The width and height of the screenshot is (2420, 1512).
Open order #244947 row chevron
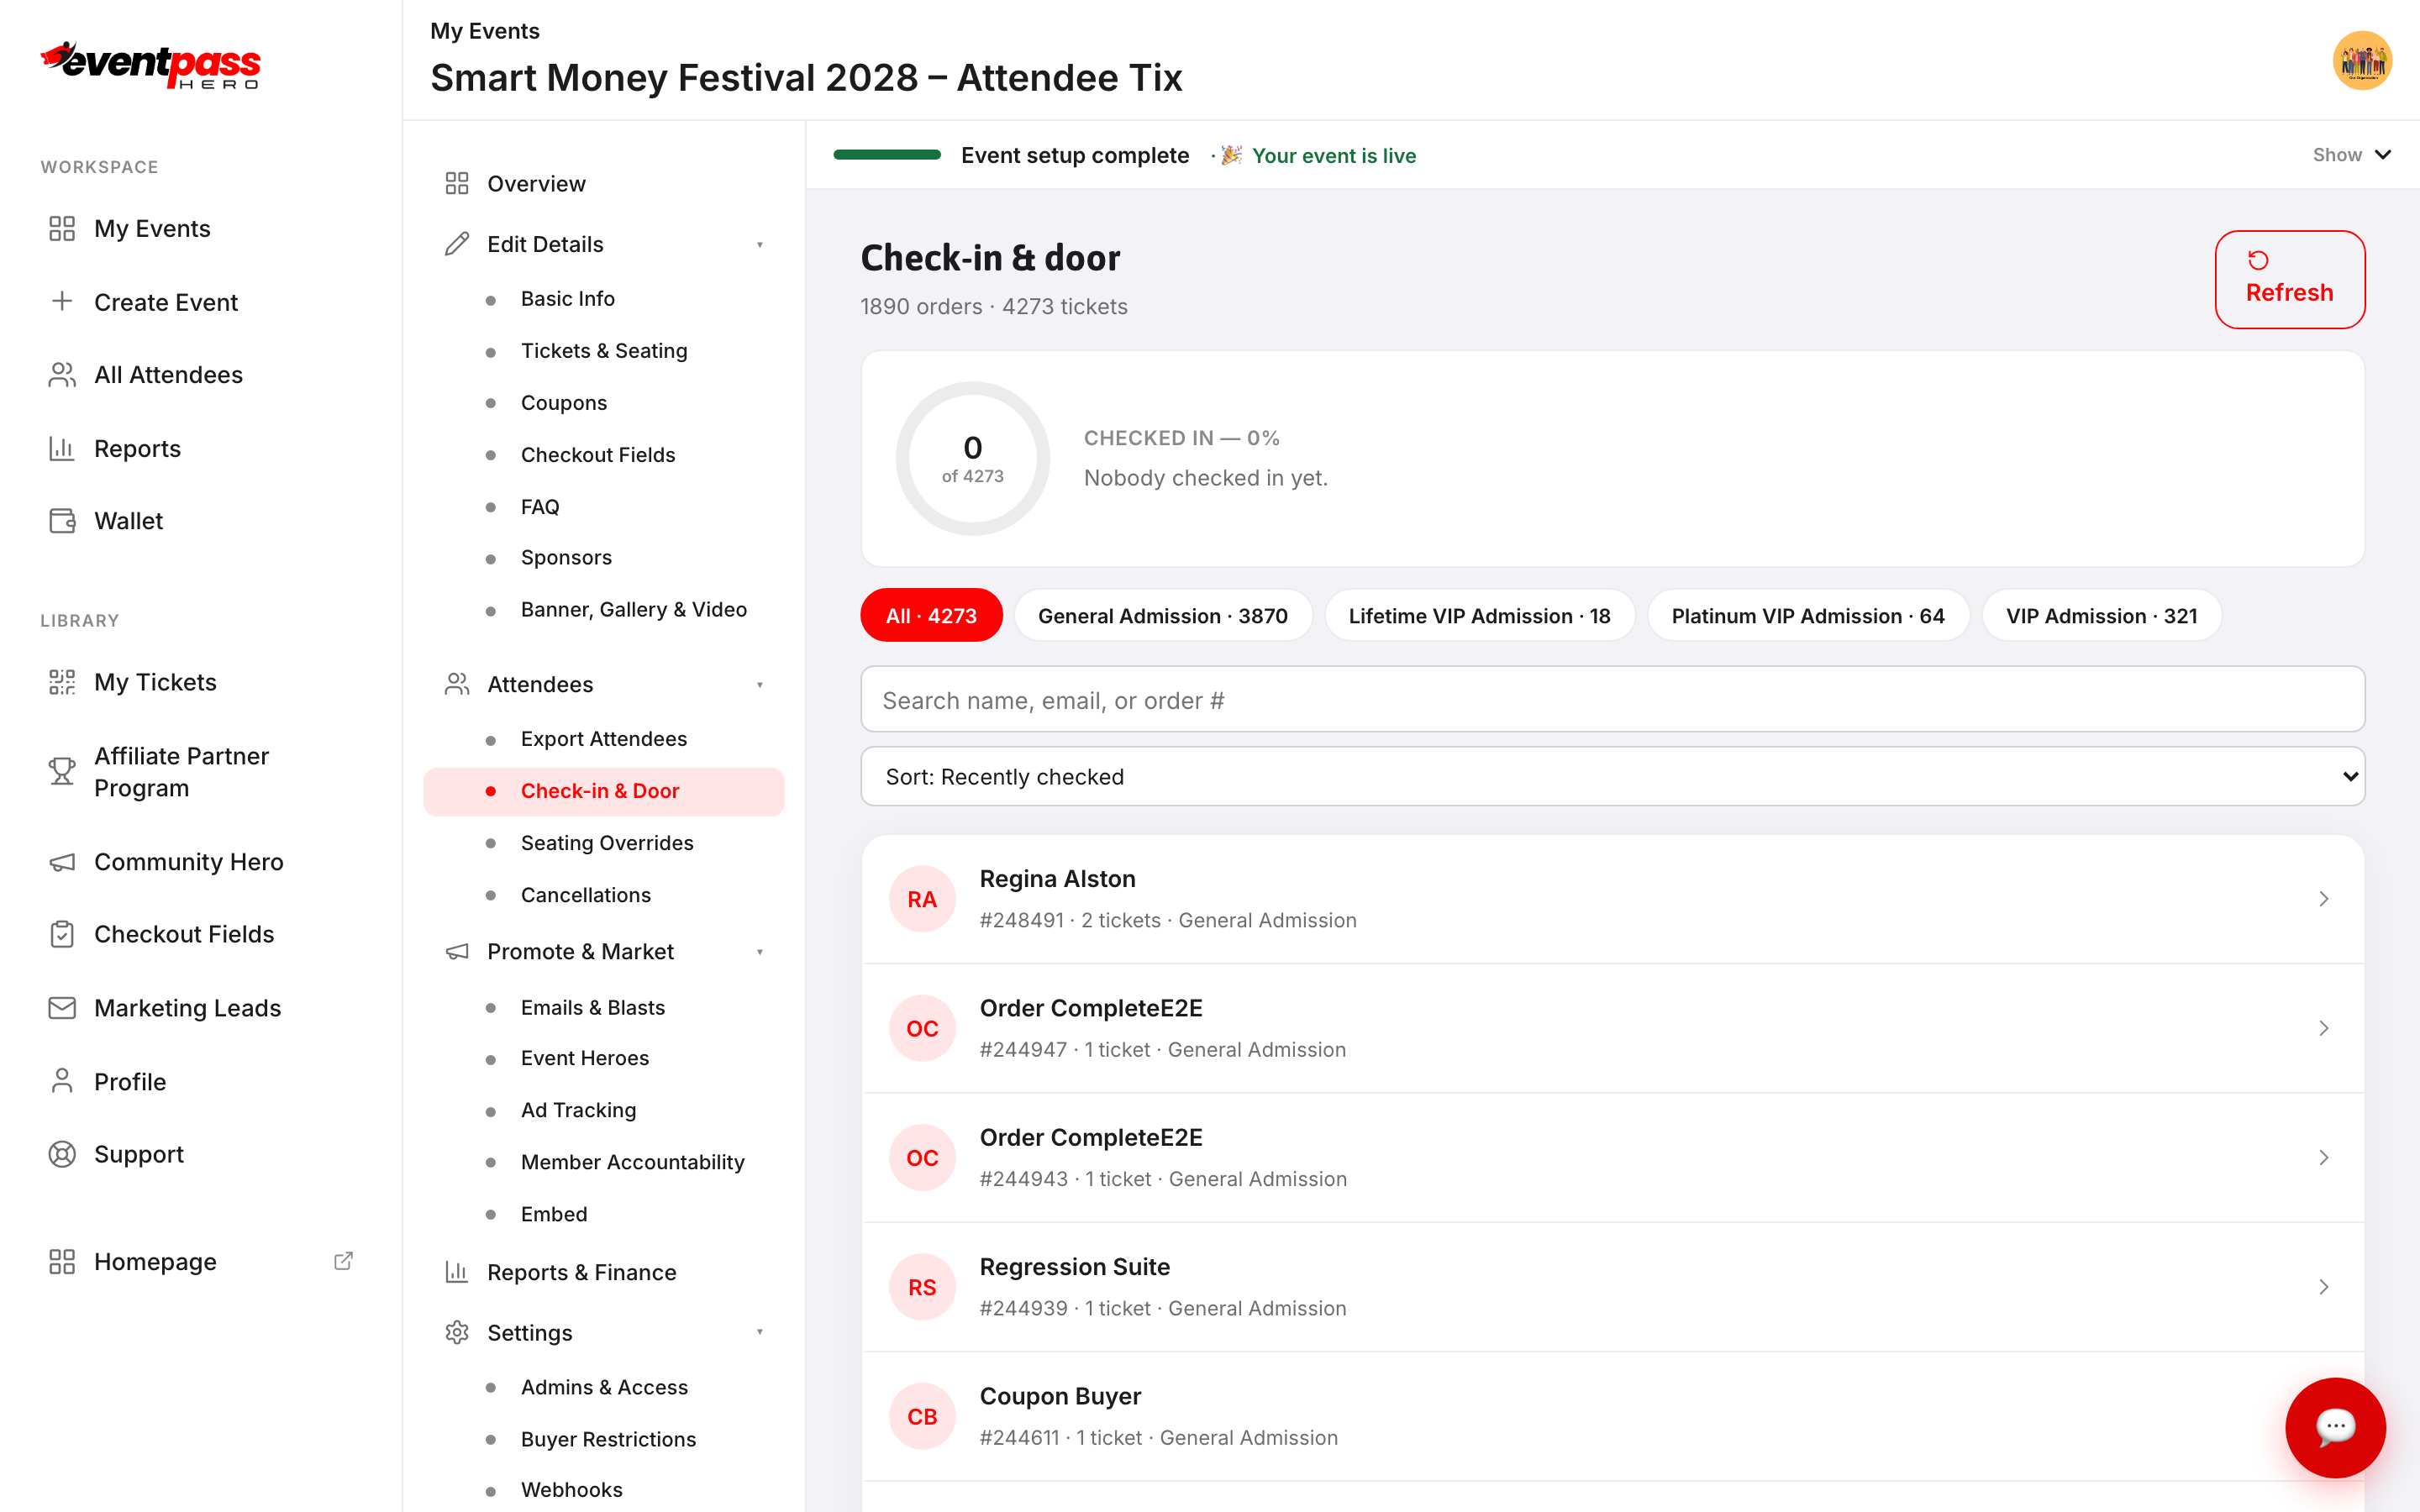pos(2324,1028)
